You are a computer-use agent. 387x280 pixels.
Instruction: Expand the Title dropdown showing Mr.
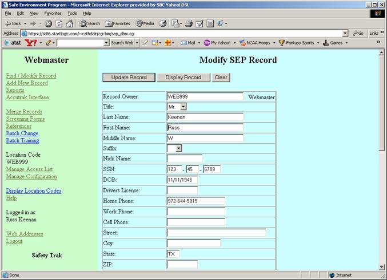[x=183, y=107]
